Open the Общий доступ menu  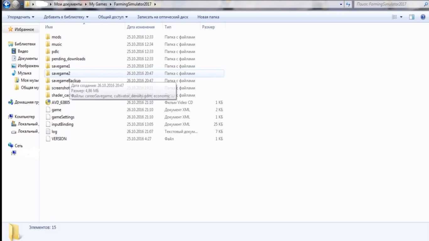[x=113, y=17]
